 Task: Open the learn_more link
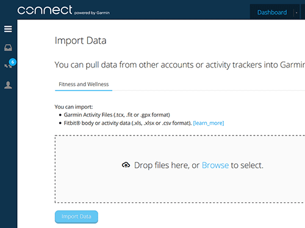[x=209, y=123]
